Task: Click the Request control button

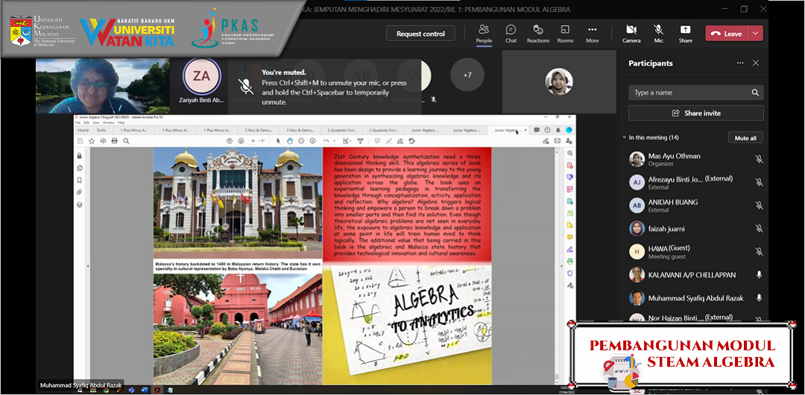Action: 420,34
